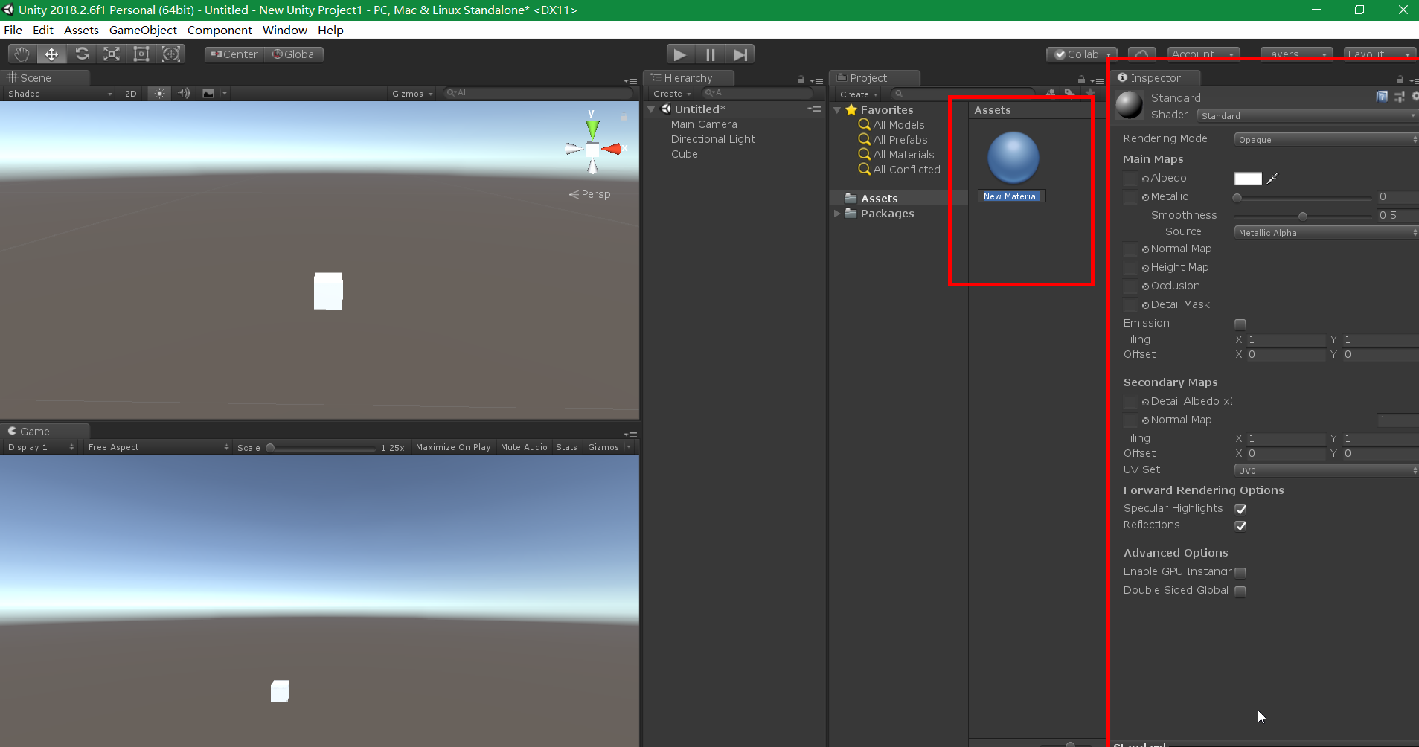Click the Step frame button
Screen dimensions: 1419x747
click(x=740, y=54)
